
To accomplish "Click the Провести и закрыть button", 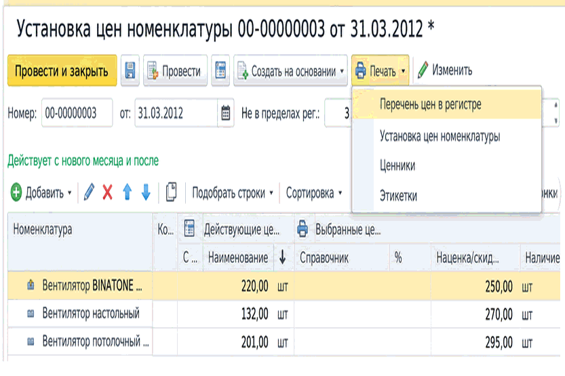I will (x=62, y=71).
